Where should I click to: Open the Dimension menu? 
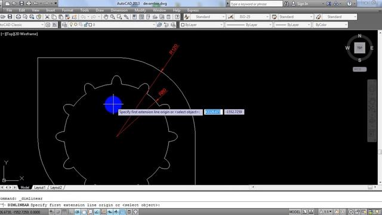119,10
